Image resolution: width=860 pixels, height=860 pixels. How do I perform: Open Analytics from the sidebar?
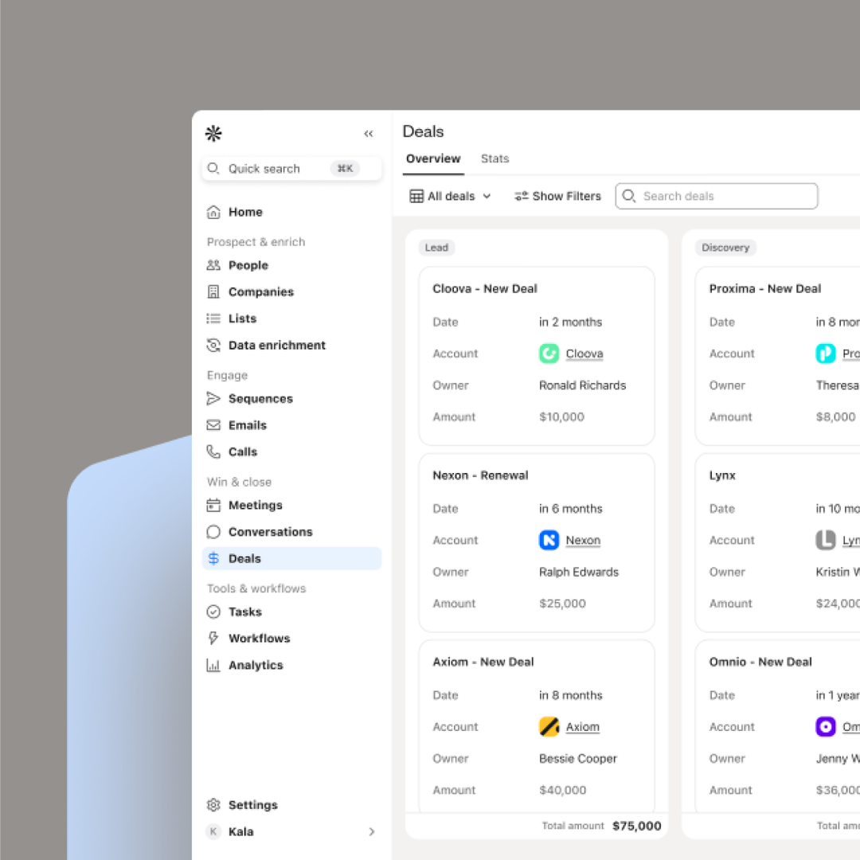255,665
